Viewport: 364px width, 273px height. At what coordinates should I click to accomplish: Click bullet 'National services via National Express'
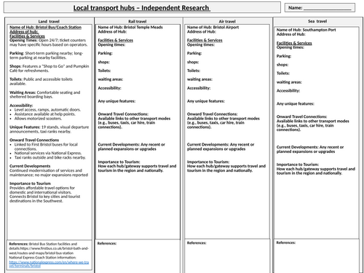click(48, 153)
